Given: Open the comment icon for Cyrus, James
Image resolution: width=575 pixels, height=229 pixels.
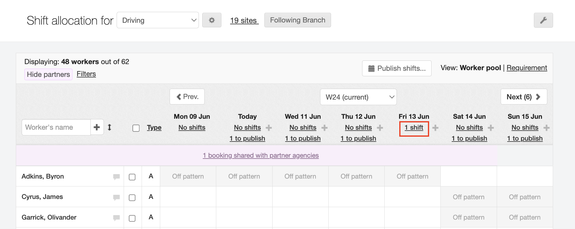Looking at the screenshot, I should [x=116, y=197].
